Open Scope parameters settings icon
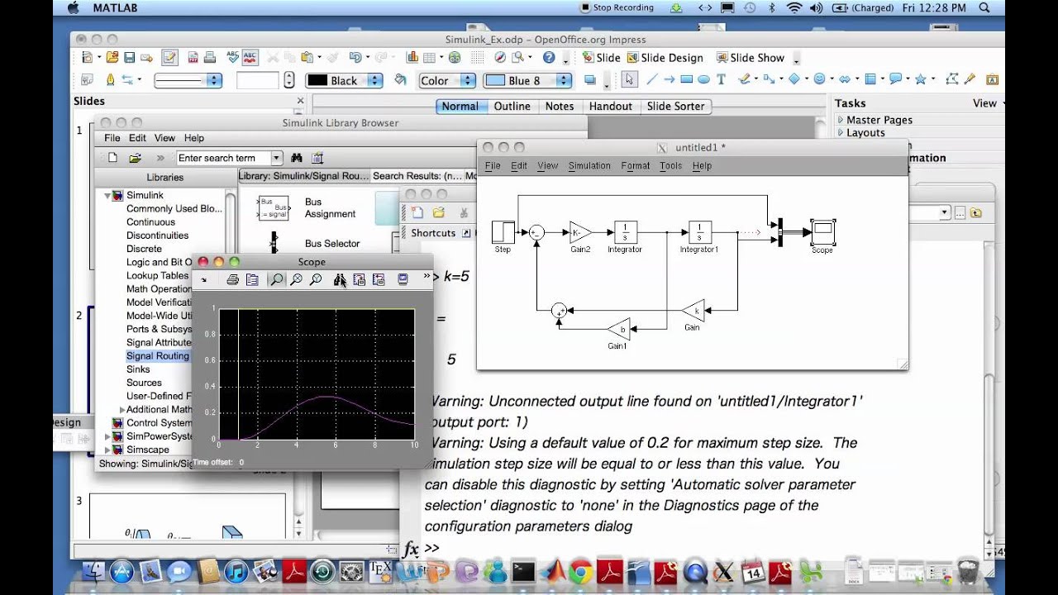This screenshot has height=595, width=1058. pyautogui.click(x=252, y=280)
